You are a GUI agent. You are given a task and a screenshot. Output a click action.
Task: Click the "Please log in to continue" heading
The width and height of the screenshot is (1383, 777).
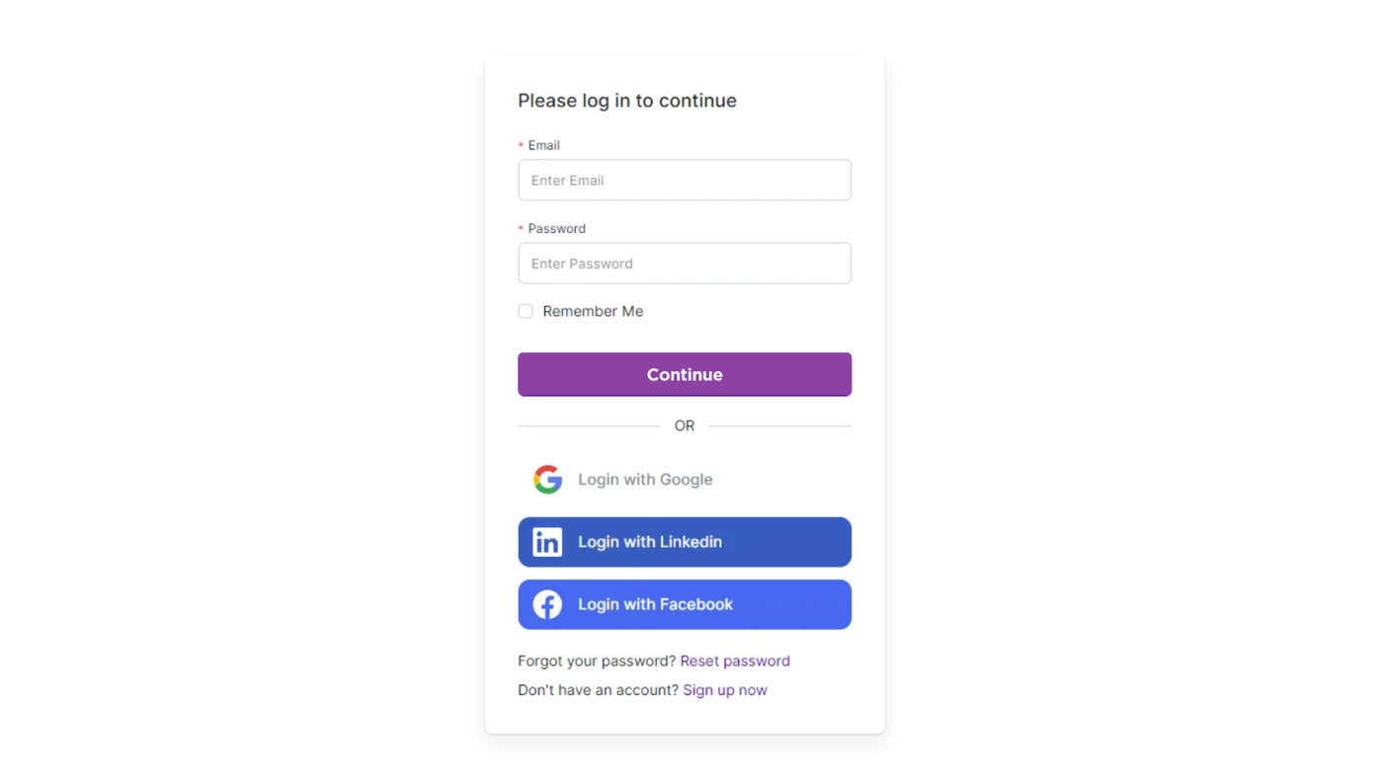627,101
